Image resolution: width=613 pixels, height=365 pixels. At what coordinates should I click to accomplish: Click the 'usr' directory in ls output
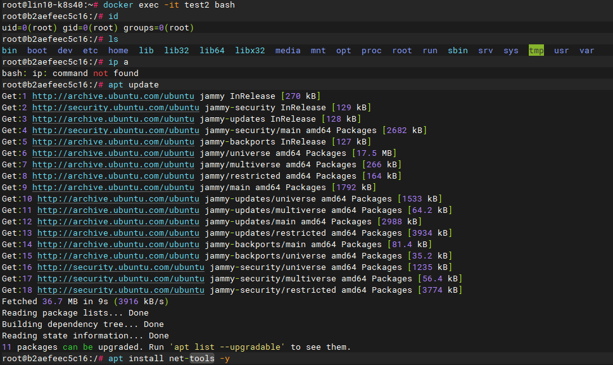tap(562, 51)
